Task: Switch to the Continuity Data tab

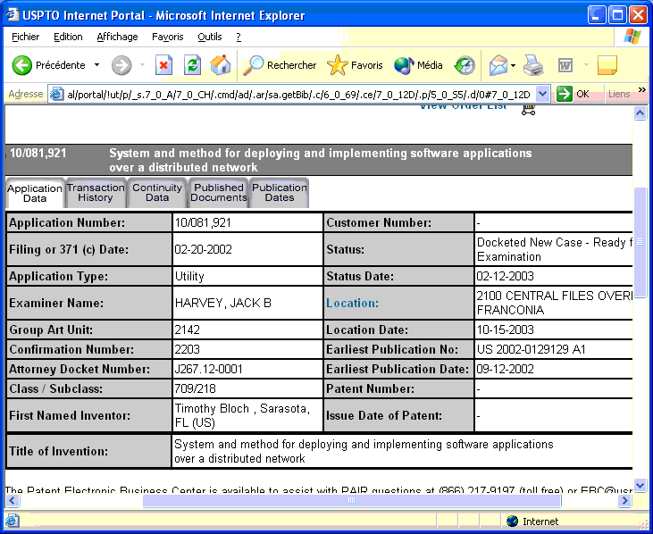Action: point(157,193)
